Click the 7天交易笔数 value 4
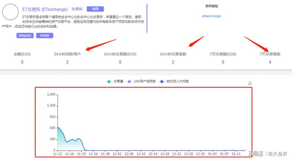 [x=270, y=62]
